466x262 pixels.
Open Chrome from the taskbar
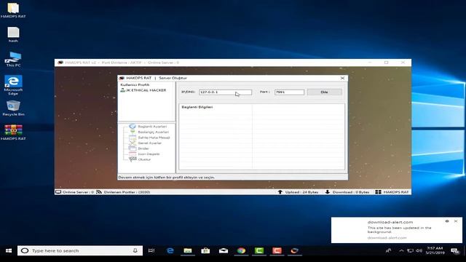[x=241, y=250]
